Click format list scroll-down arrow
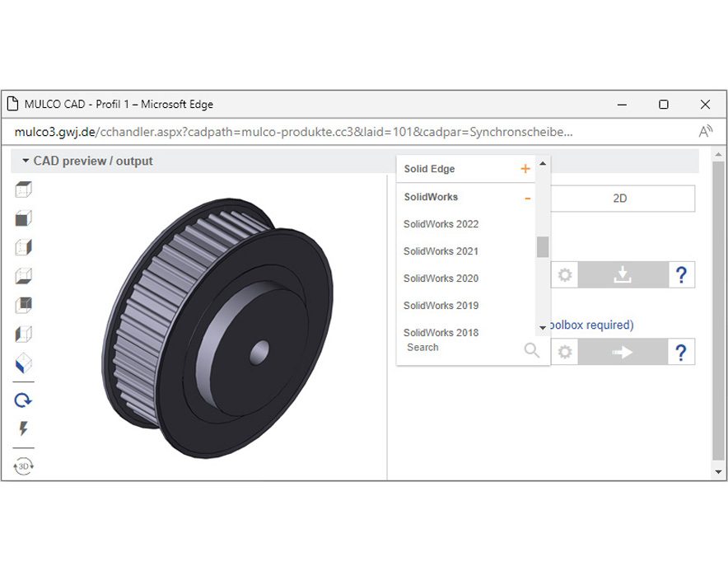Viewport: 728px width, 571px height. coord(542,328)
